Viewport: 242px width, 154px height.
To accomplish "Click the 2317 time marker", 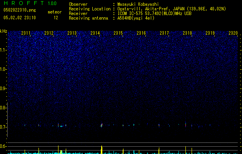I will click(164, 33).
